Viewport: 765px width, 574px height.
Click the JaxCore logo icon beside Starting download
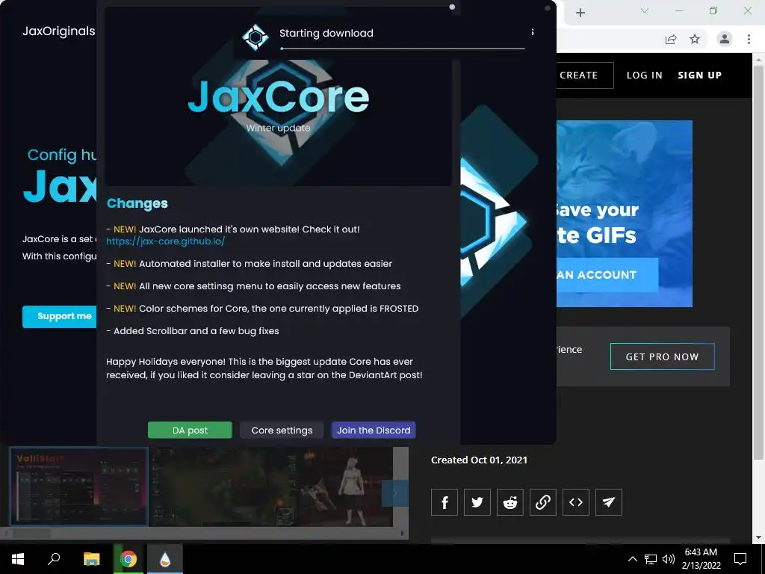[255, 37]
